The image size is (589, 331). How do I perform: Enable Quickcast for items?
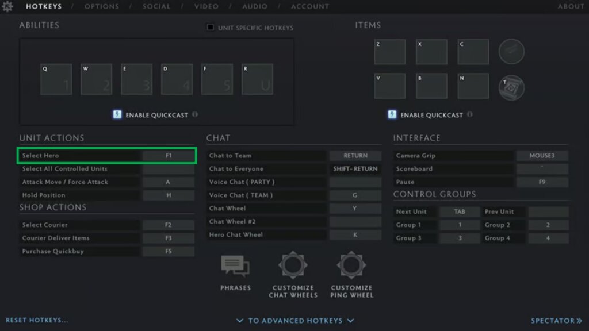(391, 114)
